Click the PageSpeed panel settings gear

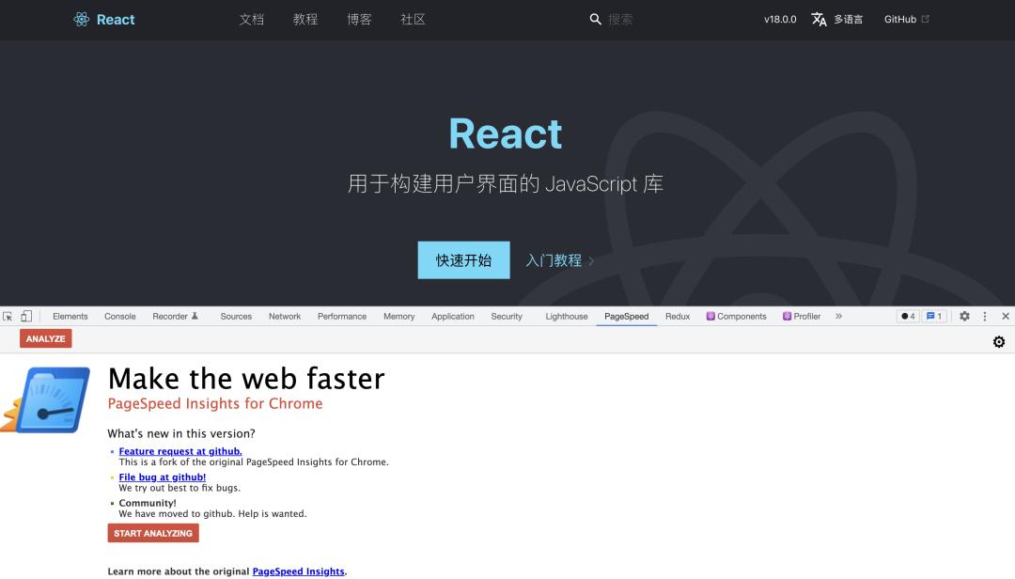coord(999,342)
